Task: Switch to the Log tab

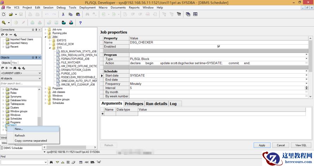Action: 173,104
